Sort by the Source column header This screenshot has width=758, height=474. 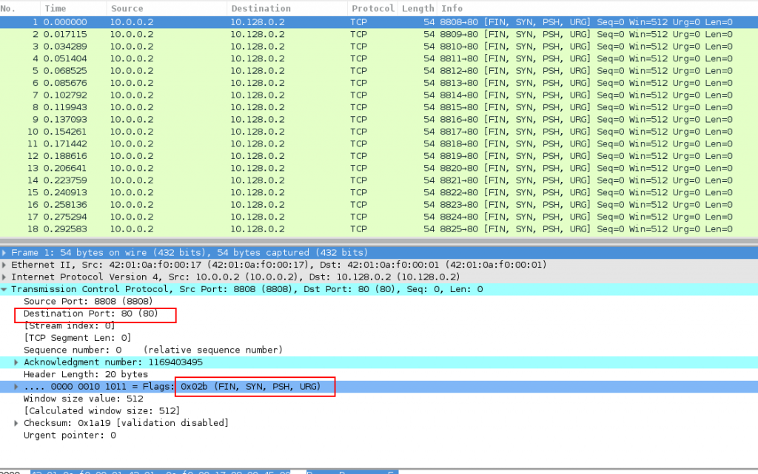pos(127,8)
